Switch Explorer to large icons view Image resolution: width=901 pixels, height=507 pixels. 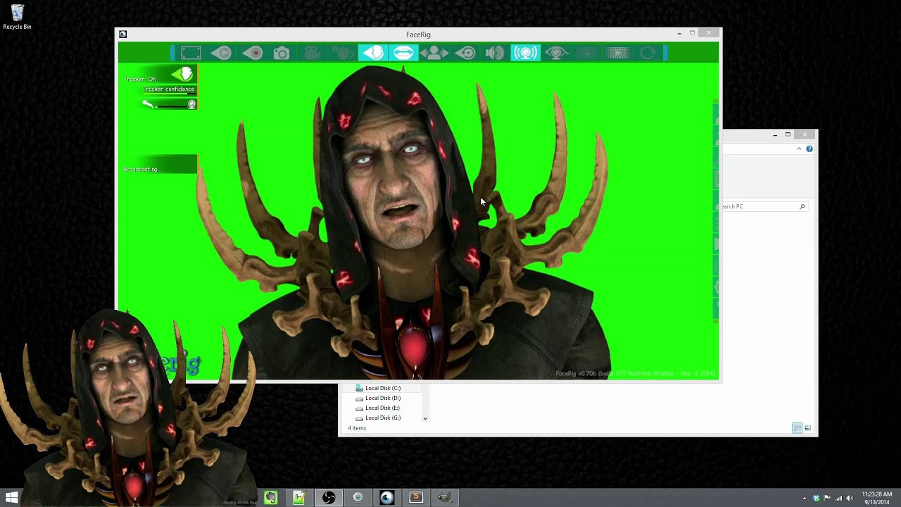coord(807,428)
